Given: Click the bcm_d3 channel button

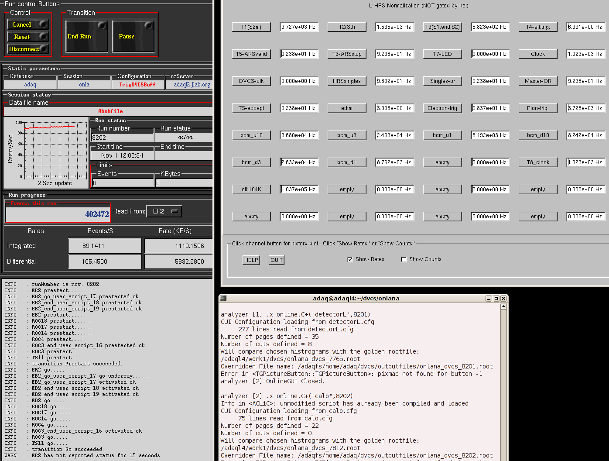Looking at the screenshot, I should point(251,162).
